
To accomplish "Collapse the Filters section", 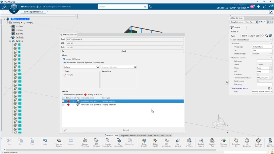I will click(x=61, y=55).
